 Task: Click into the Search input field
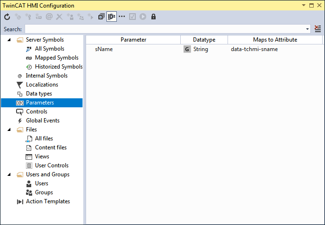click(x=165, y=29)
